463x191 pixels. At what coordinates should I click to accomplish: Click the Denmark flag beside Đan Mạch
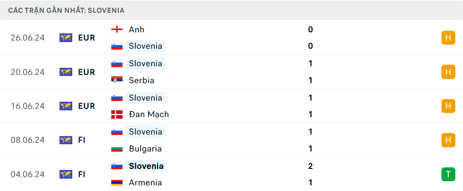tap(117, 114)
